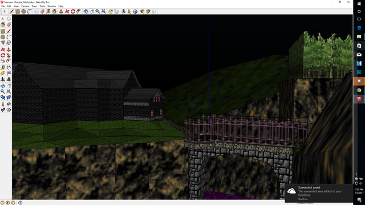Activate the Follow Me tool
This screenshot has width=365, height=205.
coord(9,55)
